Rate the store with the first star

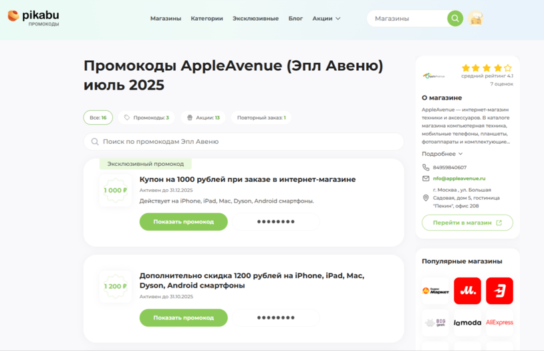(466, 68)
